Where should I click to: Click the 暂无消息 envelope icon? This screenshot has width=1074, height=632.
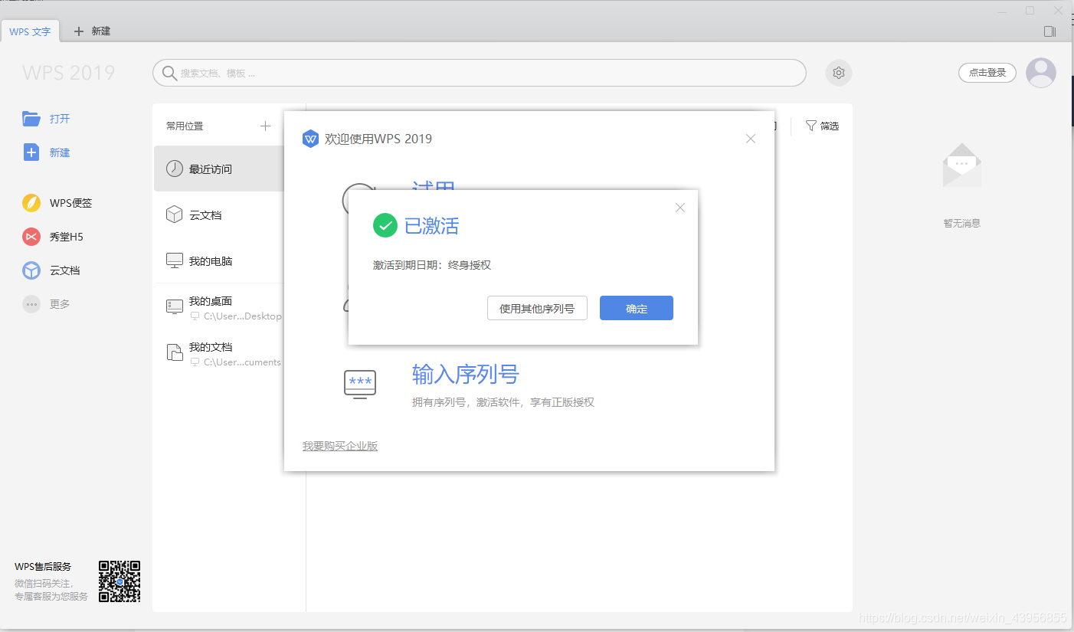tap(962, 165)
